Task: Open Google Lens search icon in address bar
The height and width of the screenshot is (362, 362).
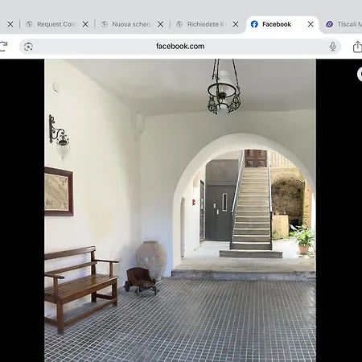Action: pyautogui.click(x=28, y=47)
